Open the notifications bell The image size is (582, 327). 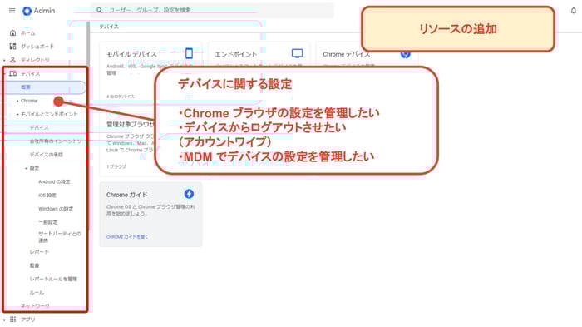coord(573,11)
